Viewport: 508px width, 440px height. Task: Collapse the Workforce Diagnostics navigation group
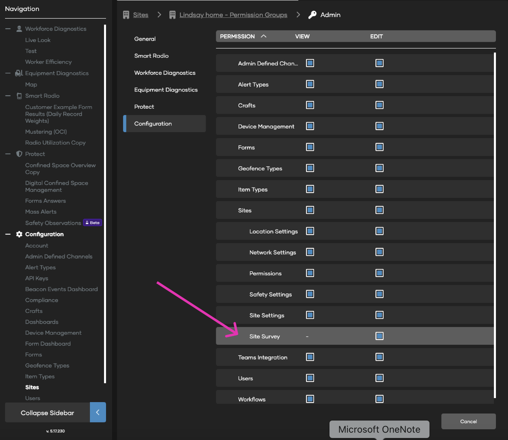click(8, 29)
